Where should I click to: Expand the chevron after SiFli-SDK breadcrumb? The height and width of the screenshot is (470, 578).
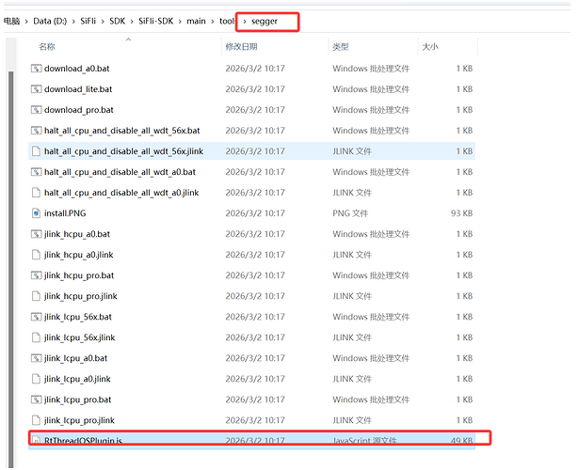click(x=180, y=22)
